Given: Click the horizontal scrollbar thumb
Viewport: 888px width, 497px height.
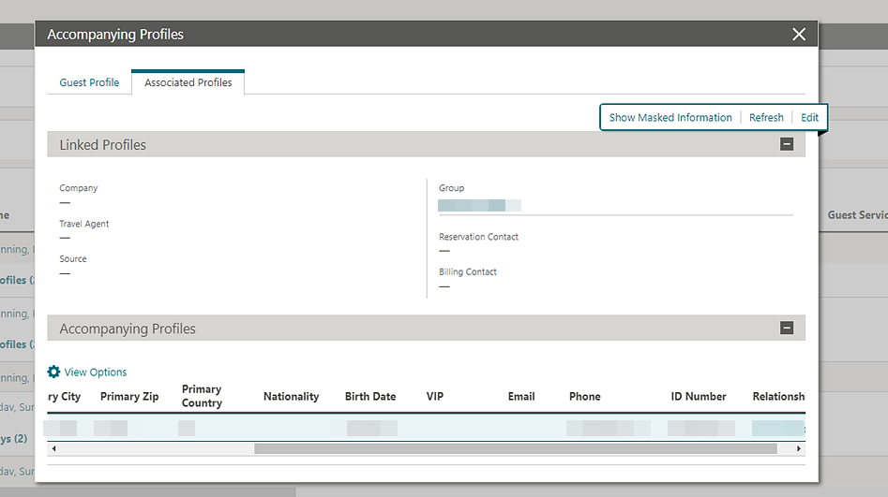Looking at the screenshot, I should pyautogui.click(x=516, y=449).
